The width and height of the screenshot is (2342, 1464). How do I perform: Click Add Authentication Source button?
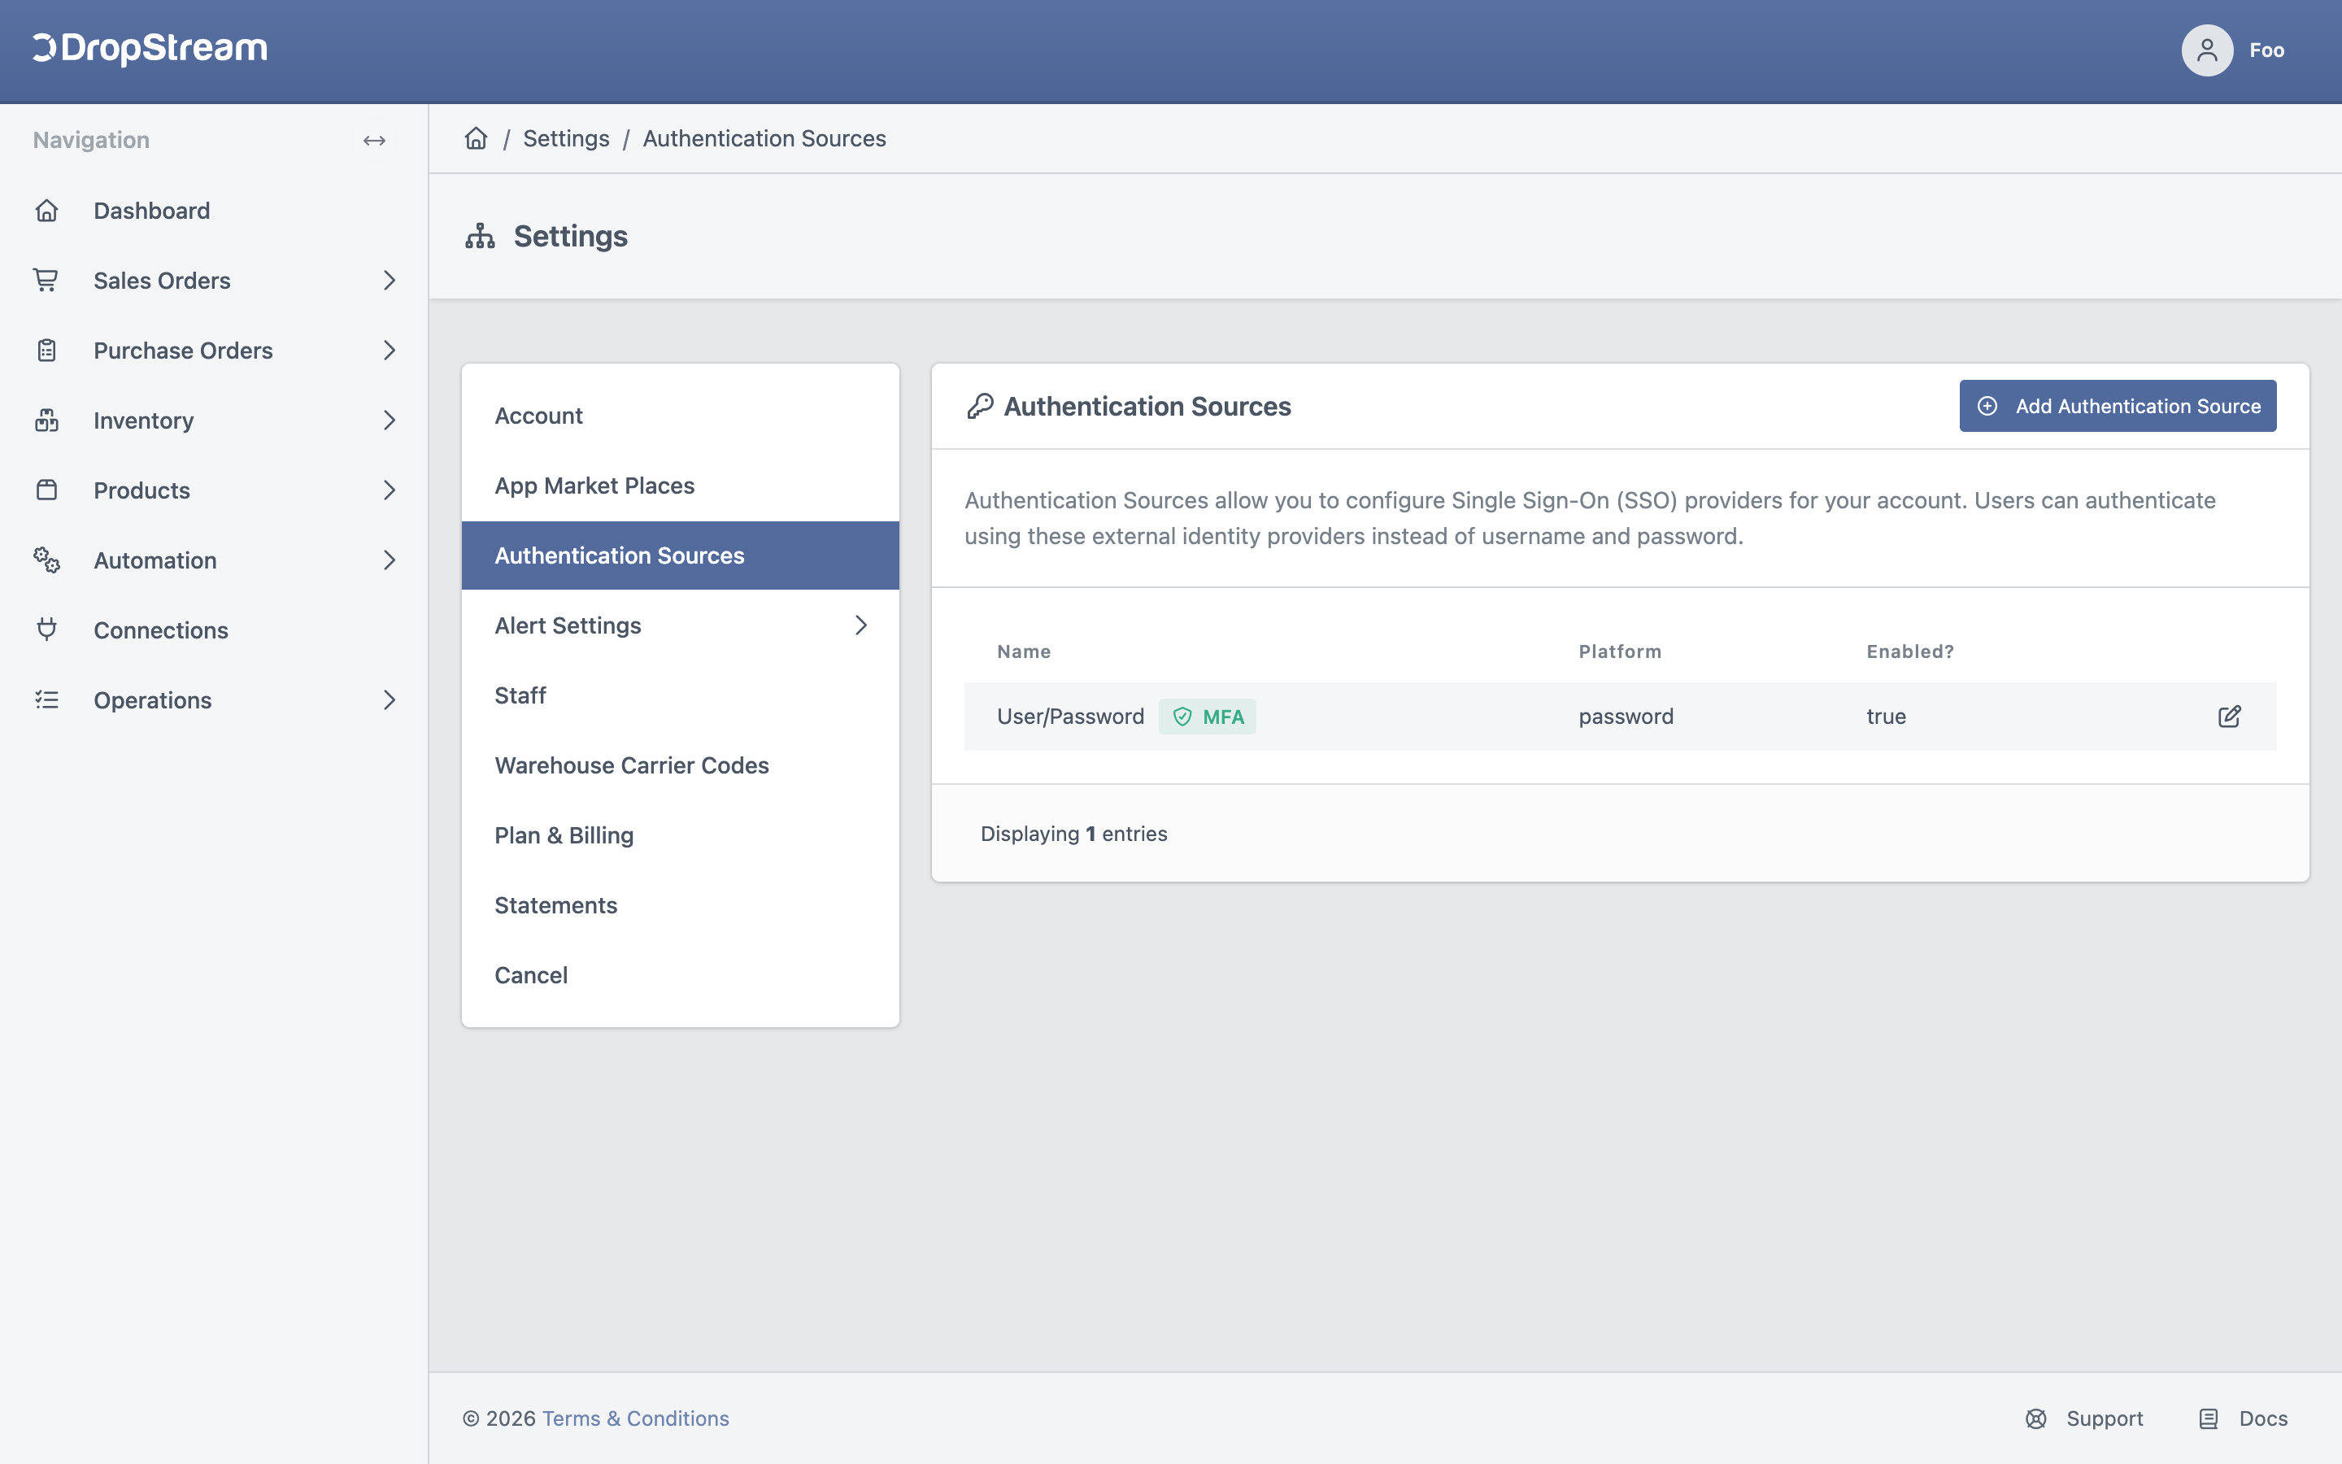[2118, 406]
